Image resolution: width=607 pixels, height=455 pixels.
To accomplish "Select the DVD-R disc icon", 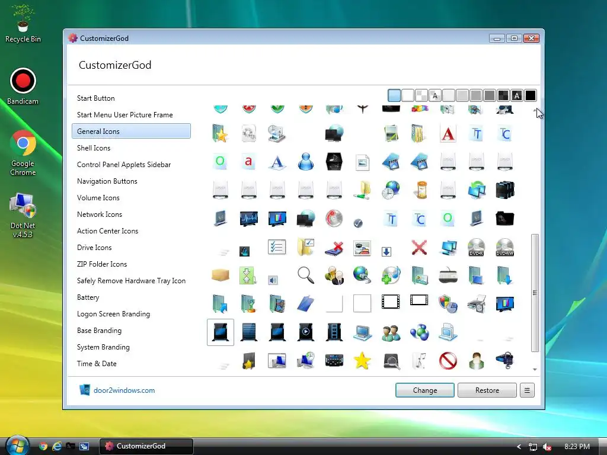I will point(476,247).
